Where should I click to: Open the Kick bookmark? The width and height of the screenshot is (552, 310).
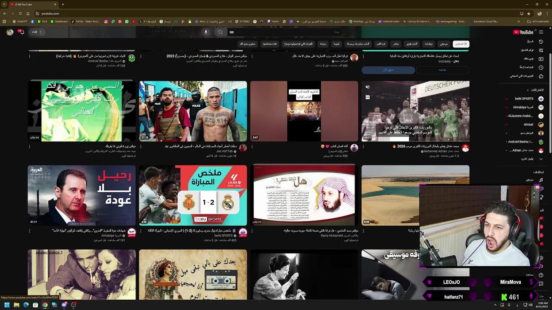pyautogui.click(x=42, y=22)
